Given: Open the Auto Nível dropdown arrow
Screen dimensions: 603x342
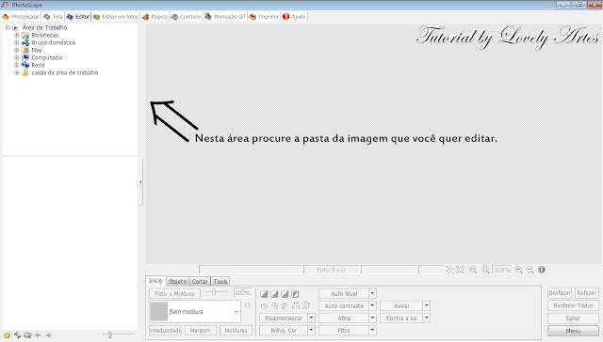Looking at the screenshot, I should click(372, 294).
